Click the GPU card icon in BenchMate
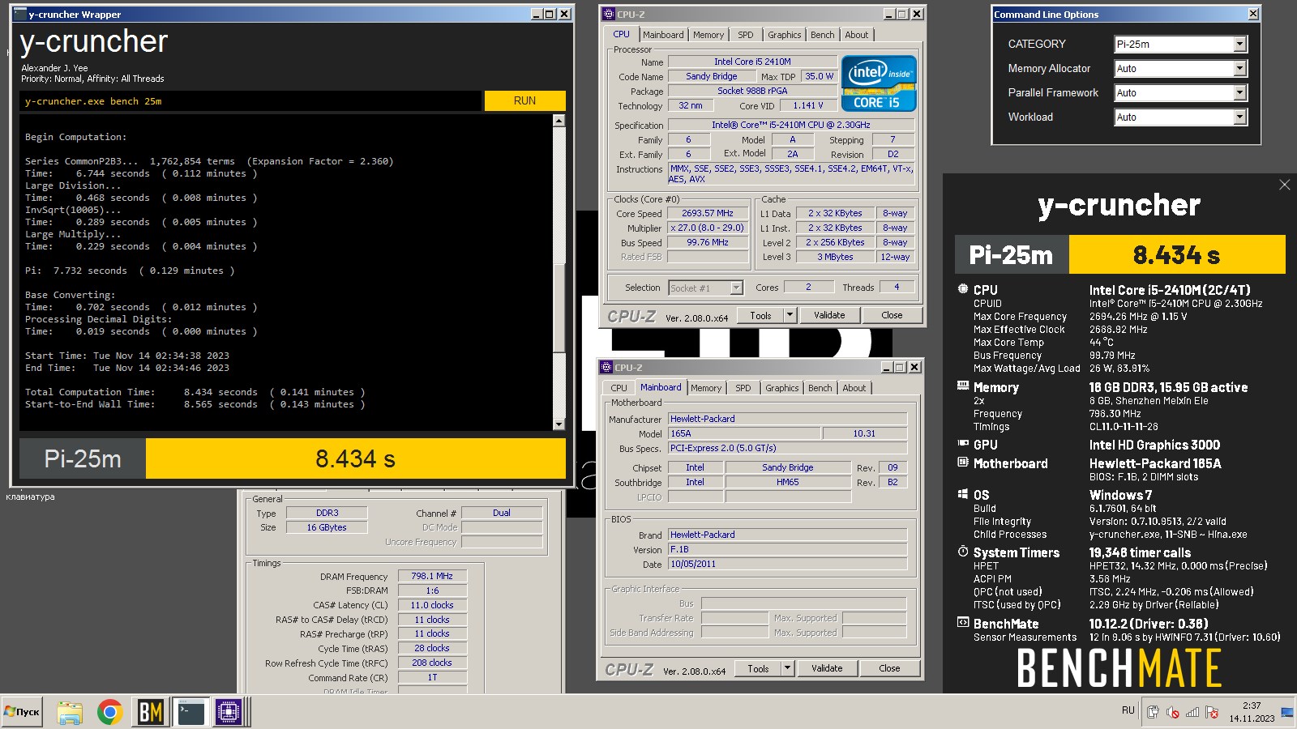The image size is (1297, 729). click(x=963, y=444)
